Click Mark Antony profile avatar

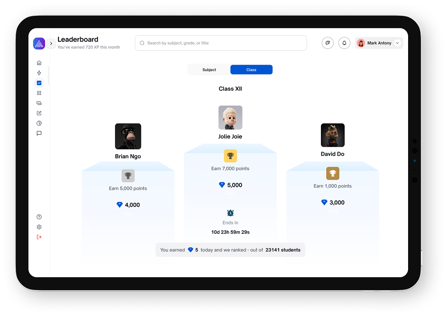click(361, 43)
